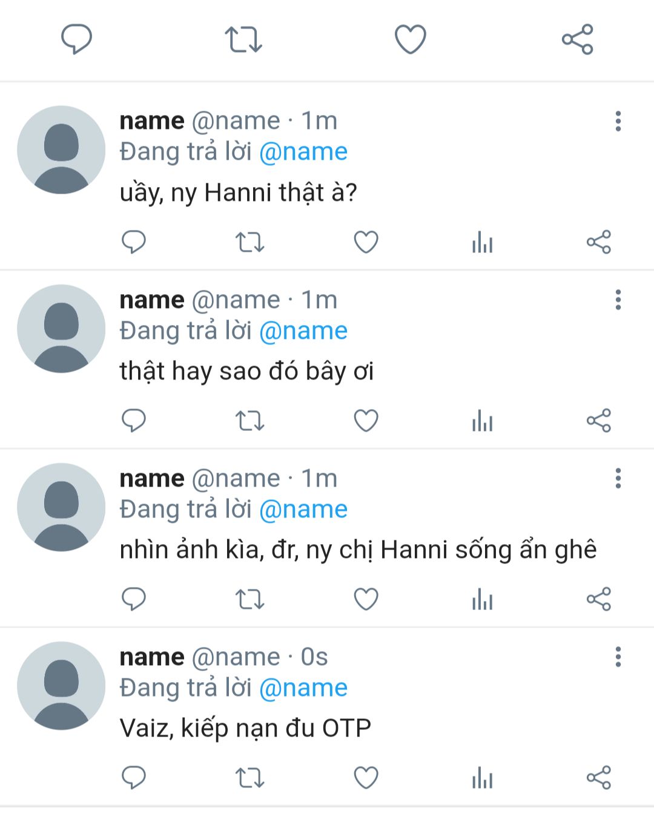The width and height of the screenshot is (654, 817).
Task: Like the main tweet at top
Action: 410,39
